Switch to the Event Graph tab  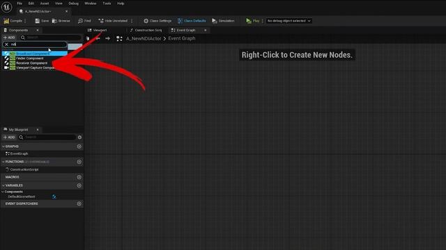coord(186,30)
